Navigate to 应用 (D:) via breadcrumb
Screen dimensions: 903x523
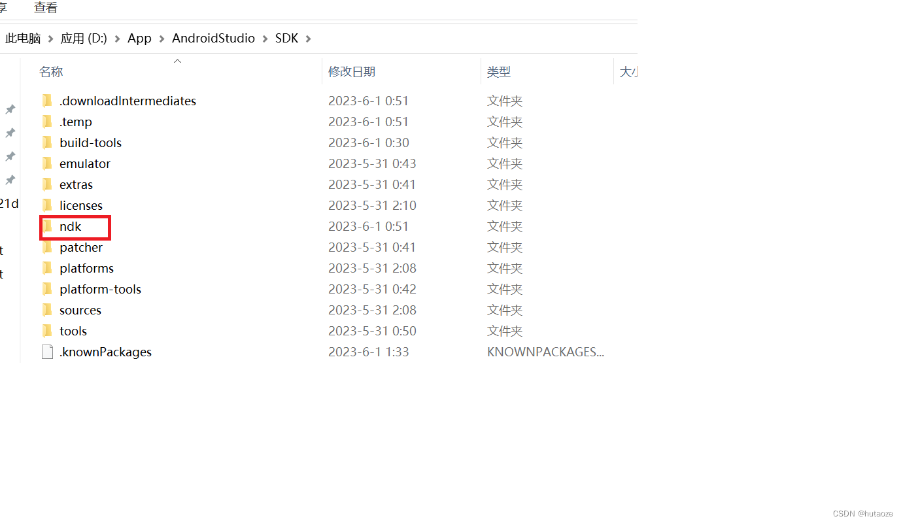[x=83, y=38]
